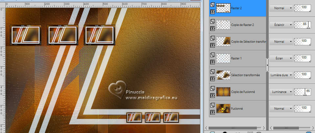
Task: Click the layer type icon of Copie de Sélection transfor
Action: click(x=212, y=38)
